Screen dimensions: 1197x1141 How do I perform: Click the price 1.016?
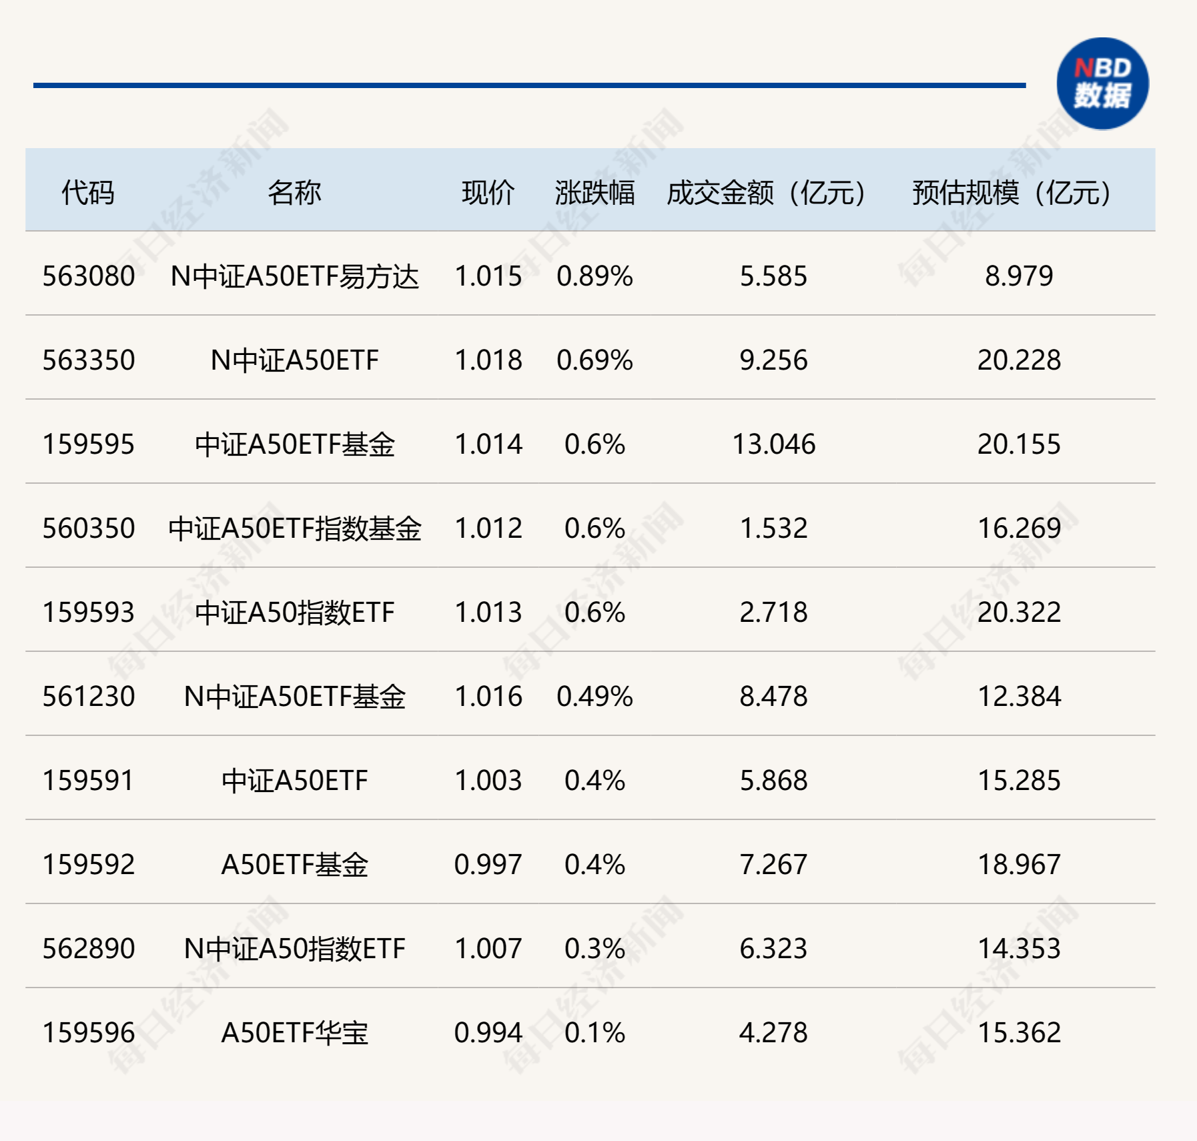pyautogui.click(x=488, y=697)
